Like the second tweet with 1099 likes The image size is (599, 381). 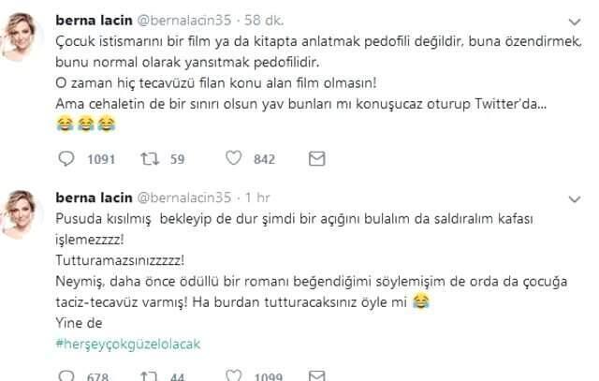click(x=233, y=374)
